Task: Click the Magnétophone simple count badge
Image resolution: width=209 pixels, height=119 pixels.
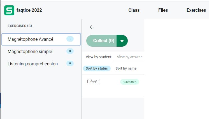Action: pos(70,51)
